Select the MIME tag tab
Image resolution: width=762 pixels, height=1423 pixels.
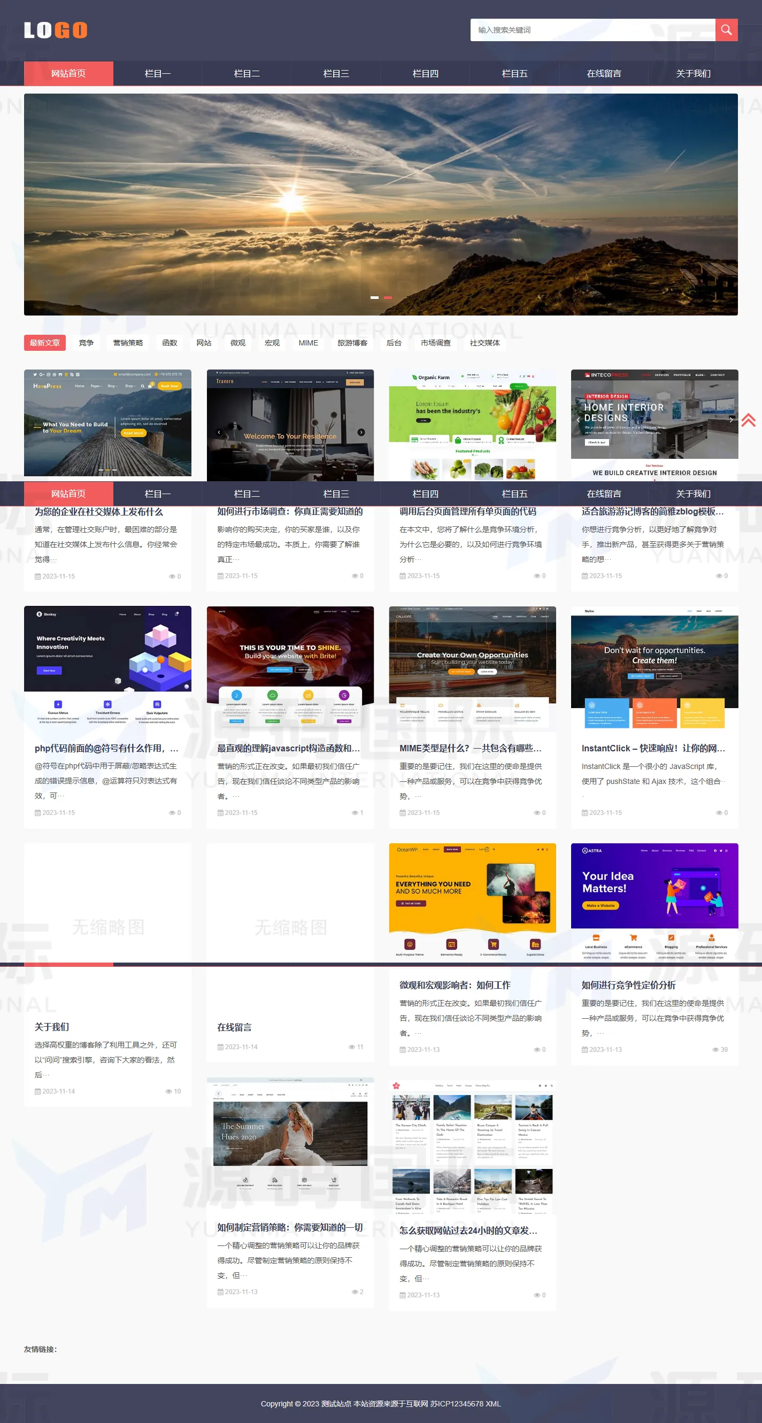point(309,342)
